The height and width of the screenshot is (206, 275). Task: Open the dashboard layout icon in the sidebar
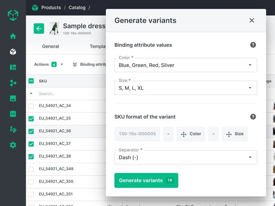pos(13,67)
